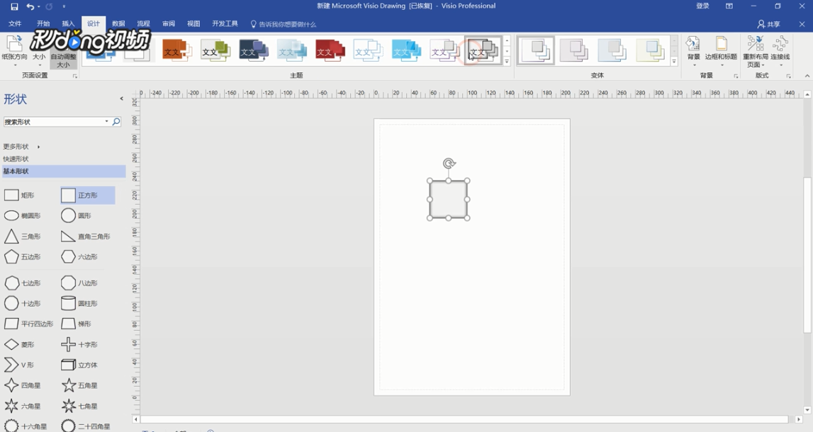Show the previous row of the theme gallery
This screenshot has height=432, width=813.
[x=507, y=40]
